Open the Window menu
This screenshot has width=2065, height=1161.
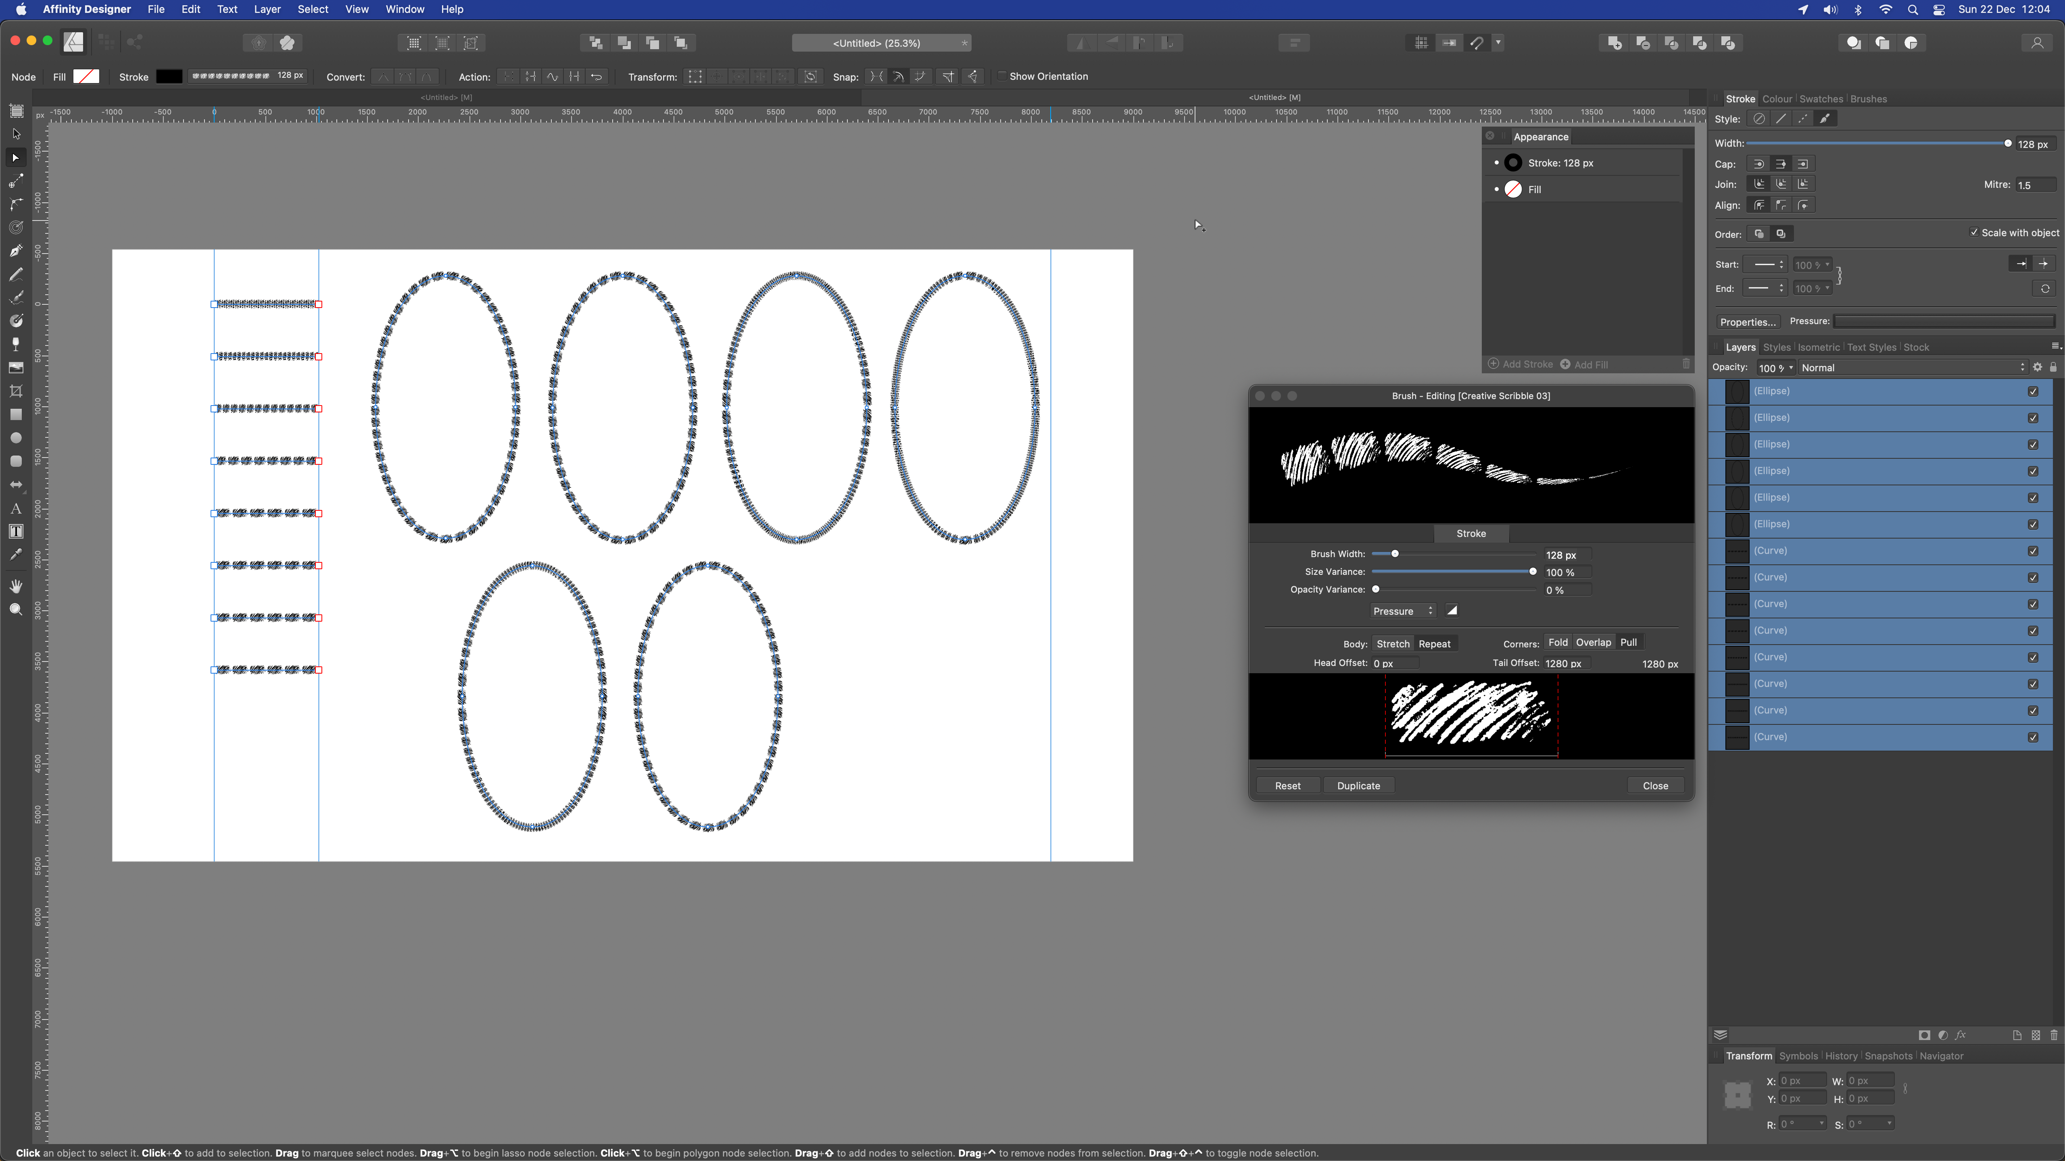(405, 10)
